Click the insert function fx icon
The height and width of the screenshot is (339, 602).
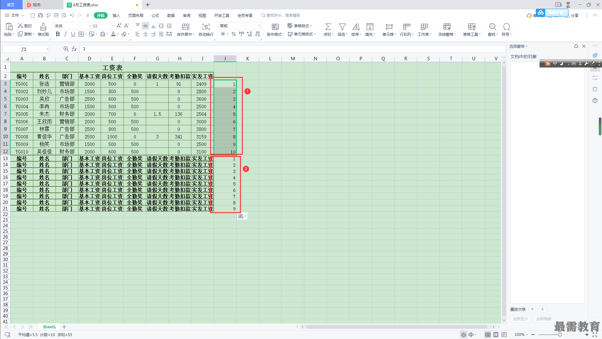point(74,49)
